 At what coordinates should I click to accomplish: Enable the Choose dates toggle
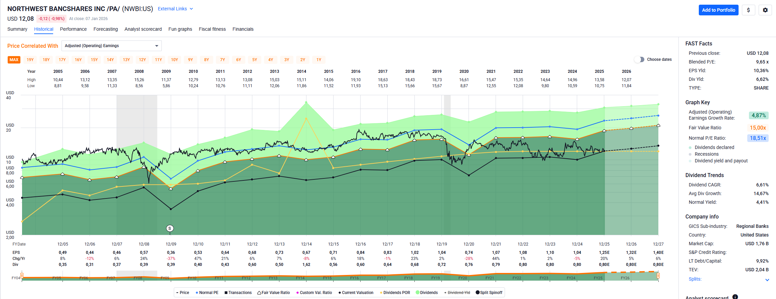(x=639, y=59)
